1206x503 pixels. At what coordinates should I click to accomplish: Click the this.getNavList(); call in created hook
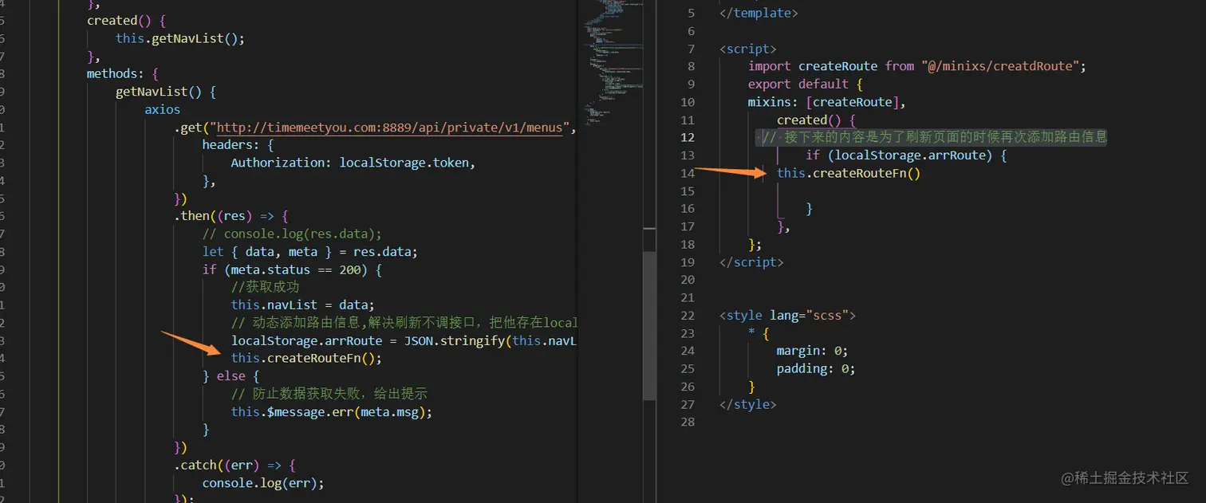pyautogui.click(x=180, y=38)
